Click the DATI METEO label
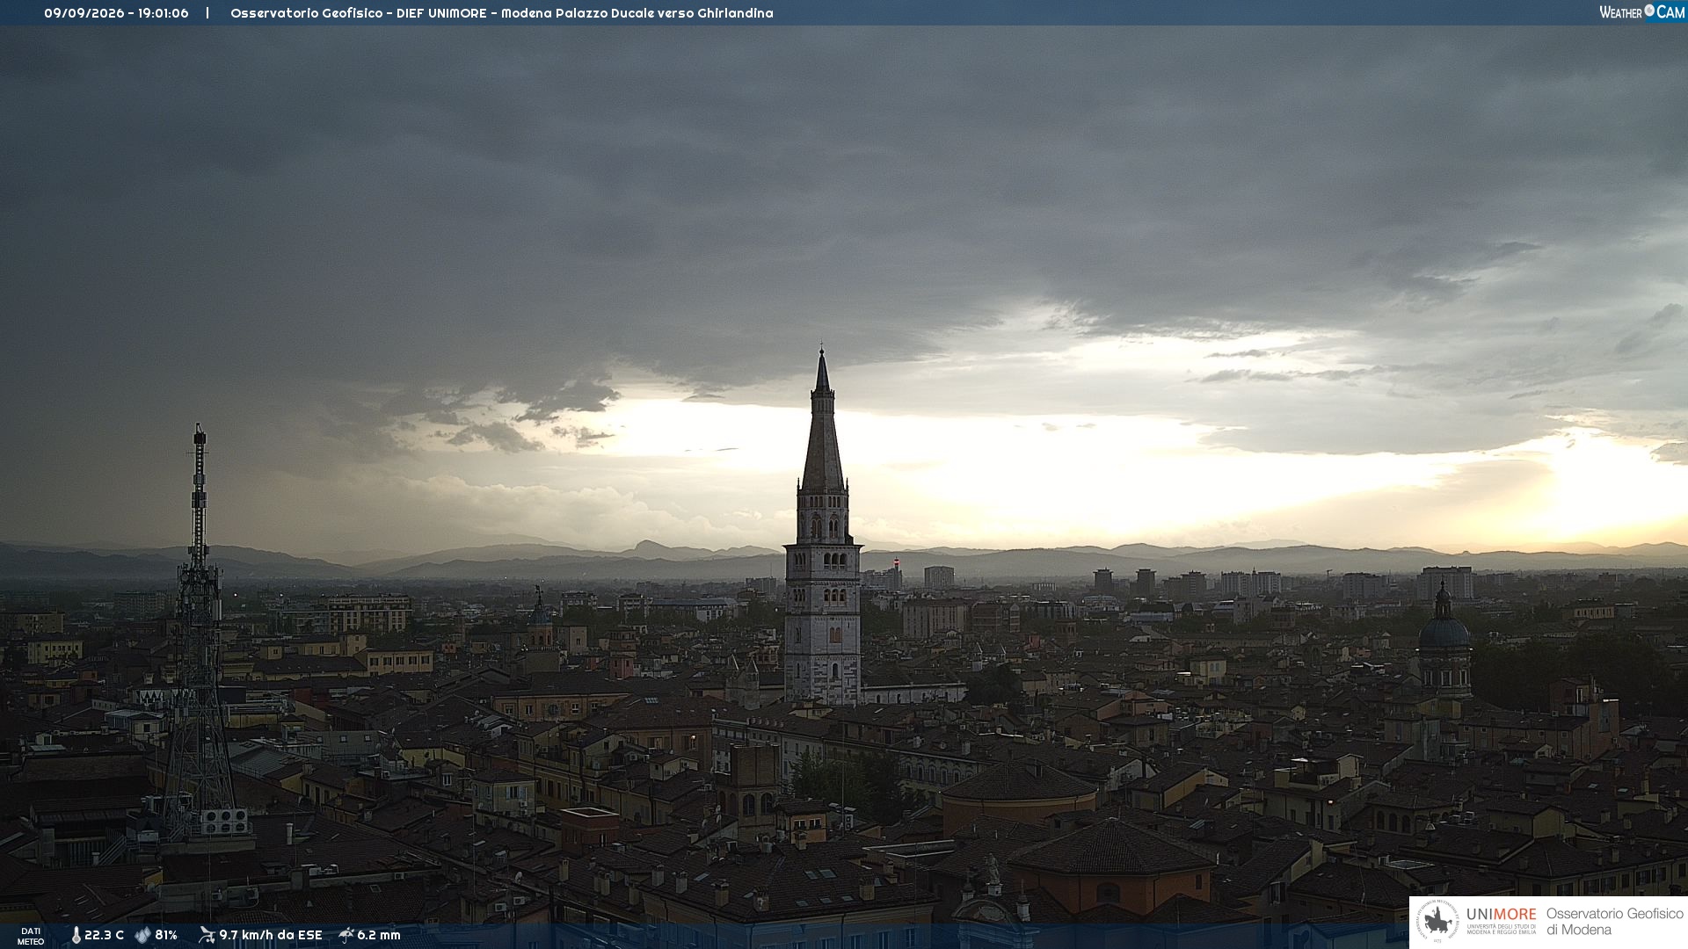 click(31, 936)
